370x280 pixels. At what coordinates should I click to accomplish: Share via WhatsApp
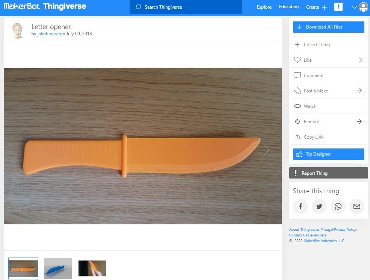tap(338, 206)
